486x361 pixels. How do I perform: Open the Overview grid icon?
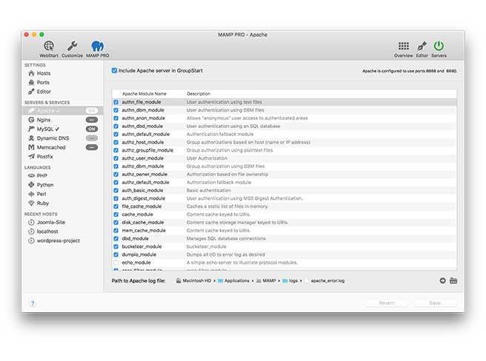pyautogui.click(x=403, y=49)
